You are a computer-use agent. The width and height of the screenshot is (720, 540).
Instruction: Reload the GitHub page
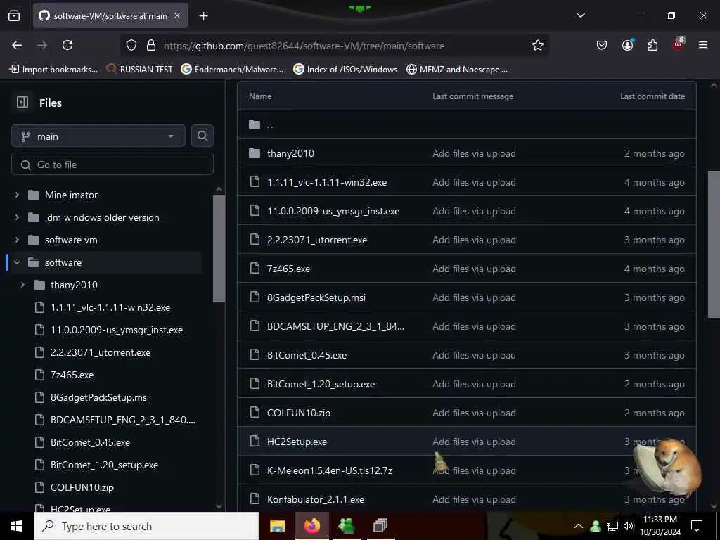point(67,45)
